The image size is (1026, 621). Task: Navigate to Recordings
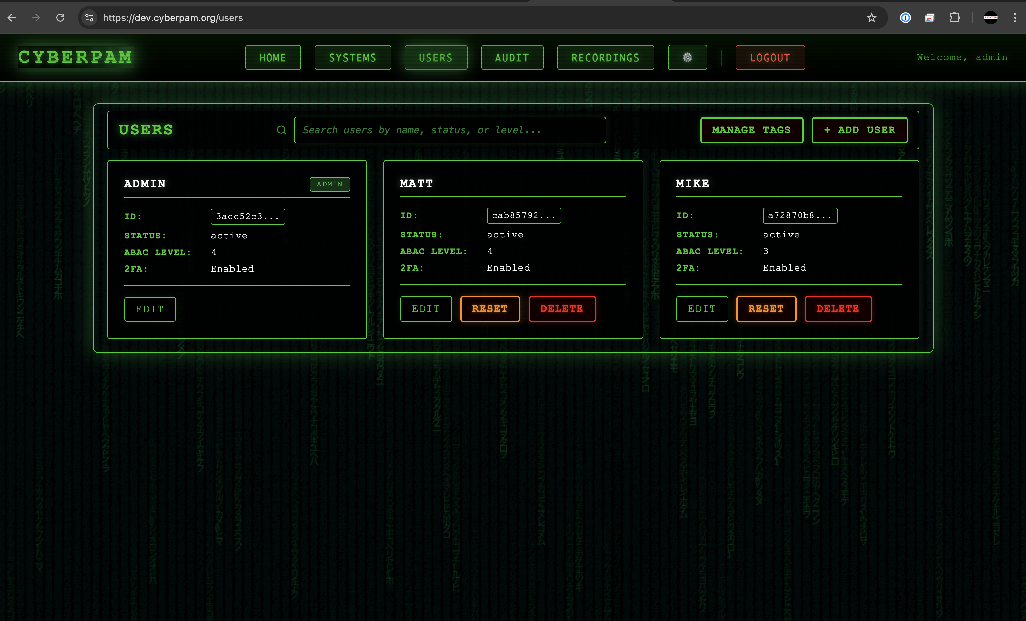click(605, 58)
